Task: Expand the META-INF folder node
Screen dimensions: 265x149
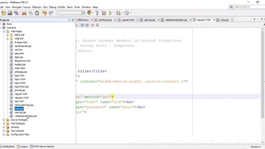Action: pyautogui.click(x=7, y=35)
